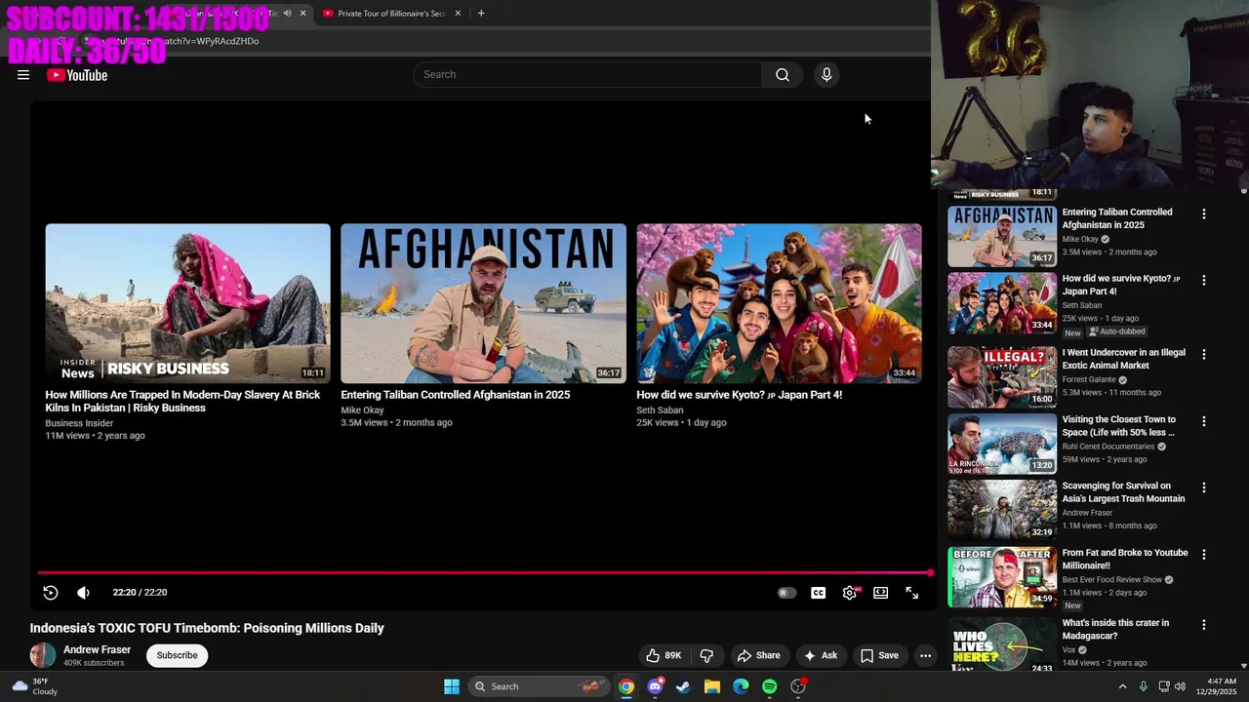Open options for Closest Town to Space video
Image resolution: width=1249 pixels, height=702 pixels.
(x=1203, y=421)
